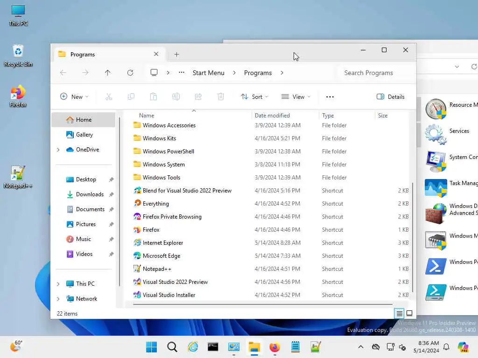
Task: Click the Search Programs field
Action: click(x=375, y=73)
